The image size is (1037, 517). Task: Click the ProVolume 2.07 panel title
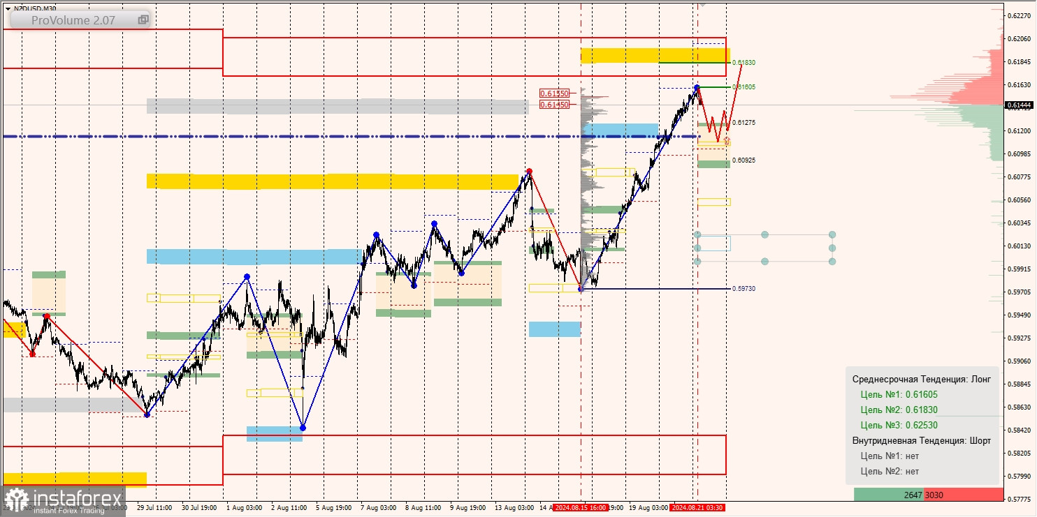click(73, 20)
